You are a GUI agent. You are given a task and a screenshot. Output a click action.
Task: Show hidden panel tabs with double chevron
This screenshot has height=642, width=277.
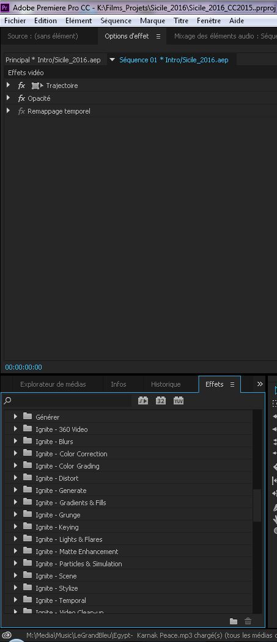(x=259, y=384)
